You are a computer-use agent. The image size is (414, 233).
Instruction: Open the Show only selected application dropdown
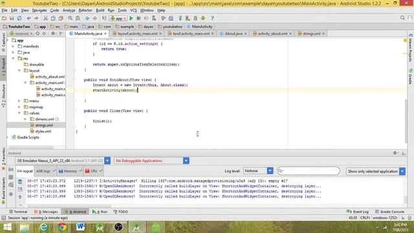[402, 171]
